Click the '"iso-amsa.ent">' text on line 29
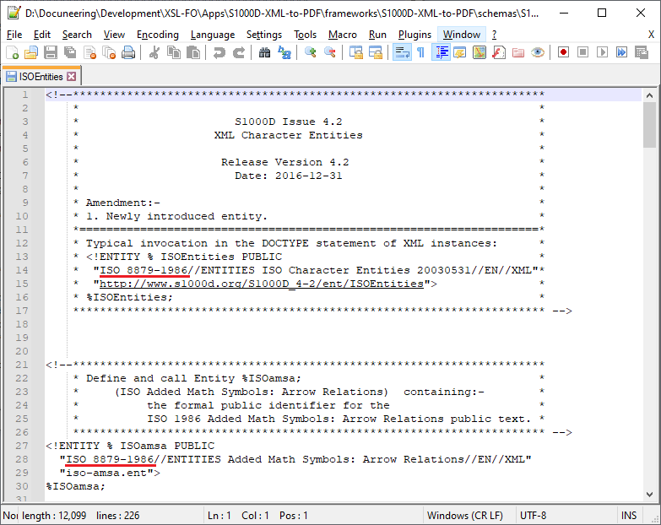 coord(110,473)
